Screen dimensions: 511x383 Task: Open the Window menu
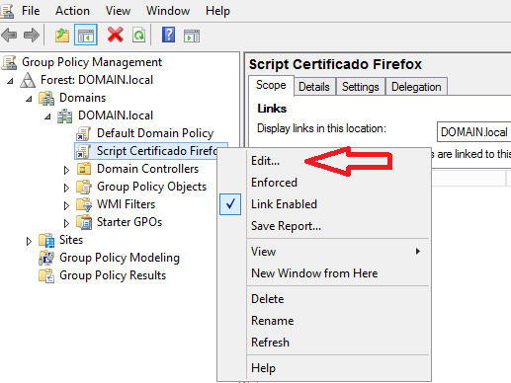coord(168,11)
